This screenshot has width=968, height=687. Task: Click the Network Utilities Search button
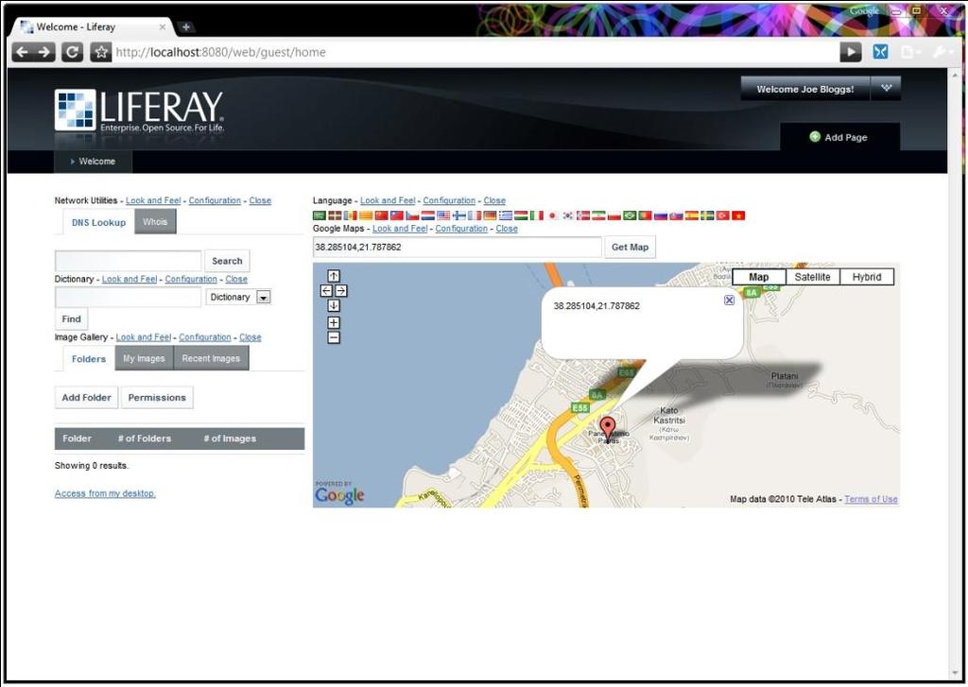click(227, 261)
